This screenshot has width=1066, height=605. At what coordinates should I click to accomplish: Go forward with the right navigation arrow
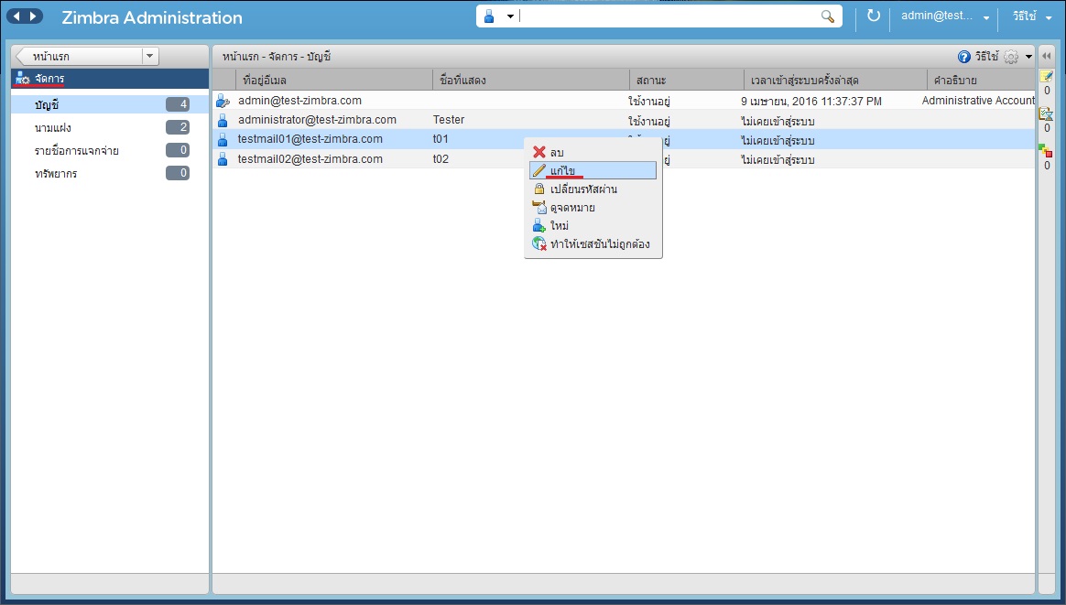click(33, 16)
